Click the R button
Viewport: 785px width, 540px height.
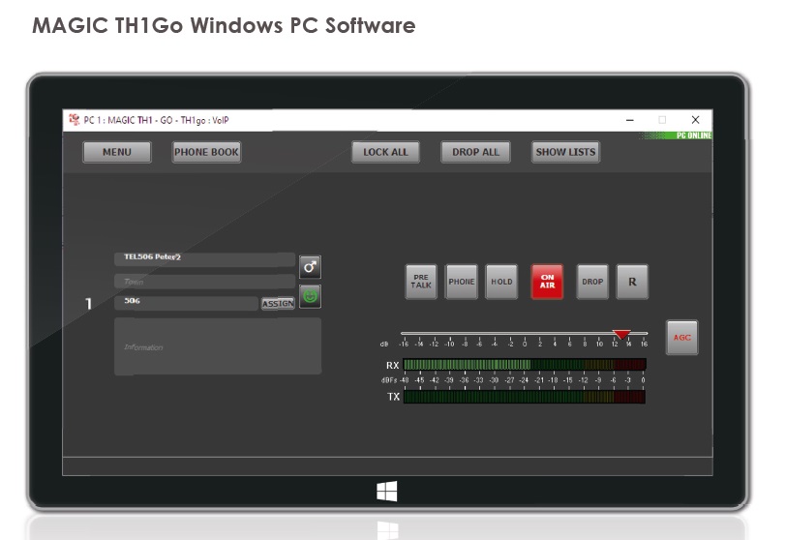click(632, 282)
